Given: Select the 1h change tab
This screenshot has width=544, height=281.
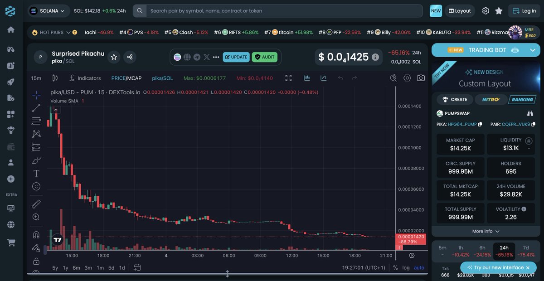Looking at the screenshot, I should coord(461,251).
